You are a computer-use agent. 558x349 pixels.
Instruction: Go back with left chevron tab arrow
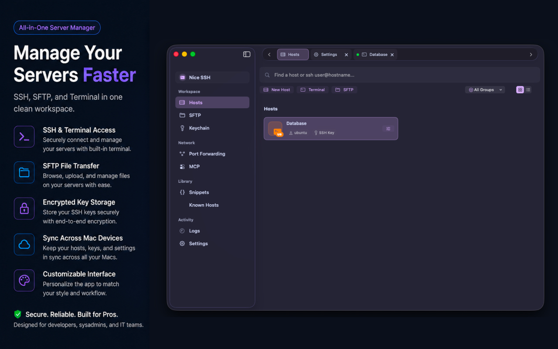tap(269, 55)
